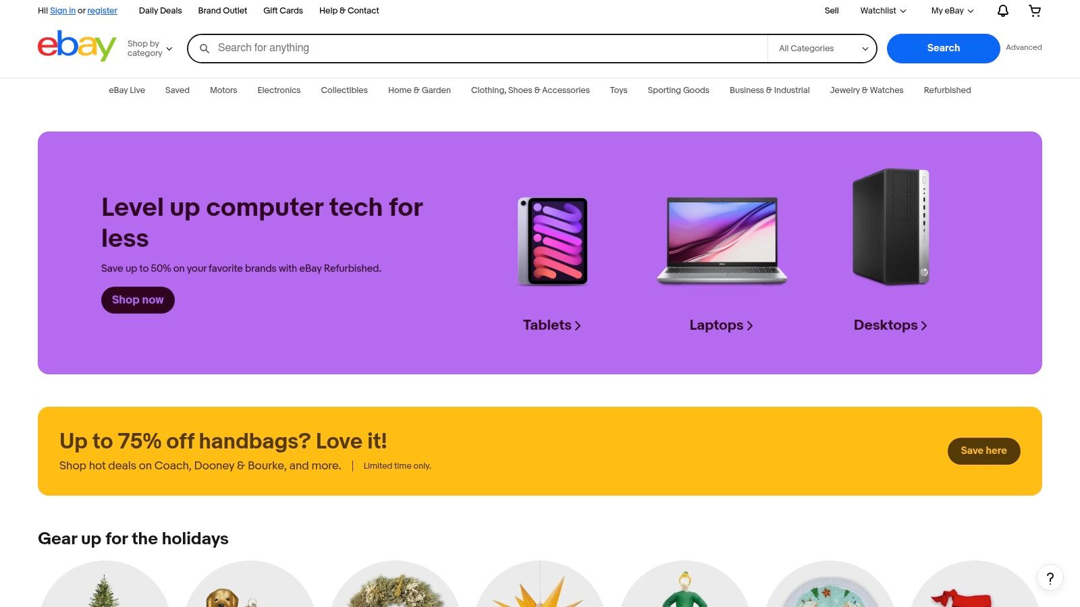Expand the Shop by category dropdown
1080x607 pixels.
[150, 49]
